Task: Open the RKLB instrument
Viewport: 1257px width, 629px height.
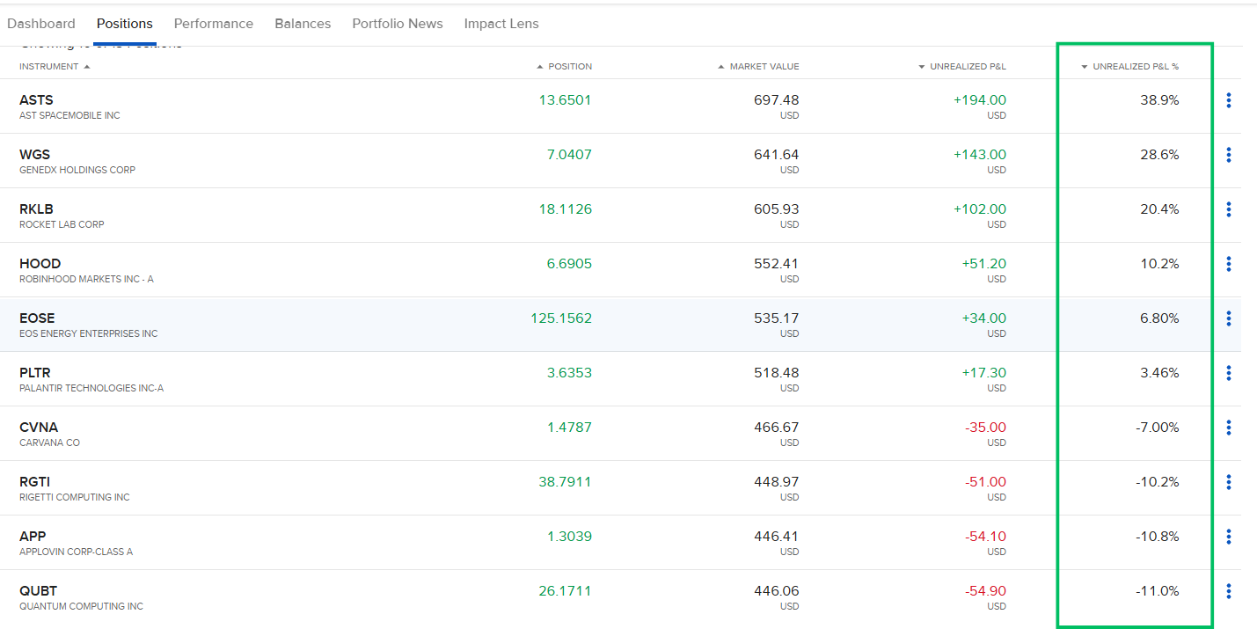Action: 36,209
